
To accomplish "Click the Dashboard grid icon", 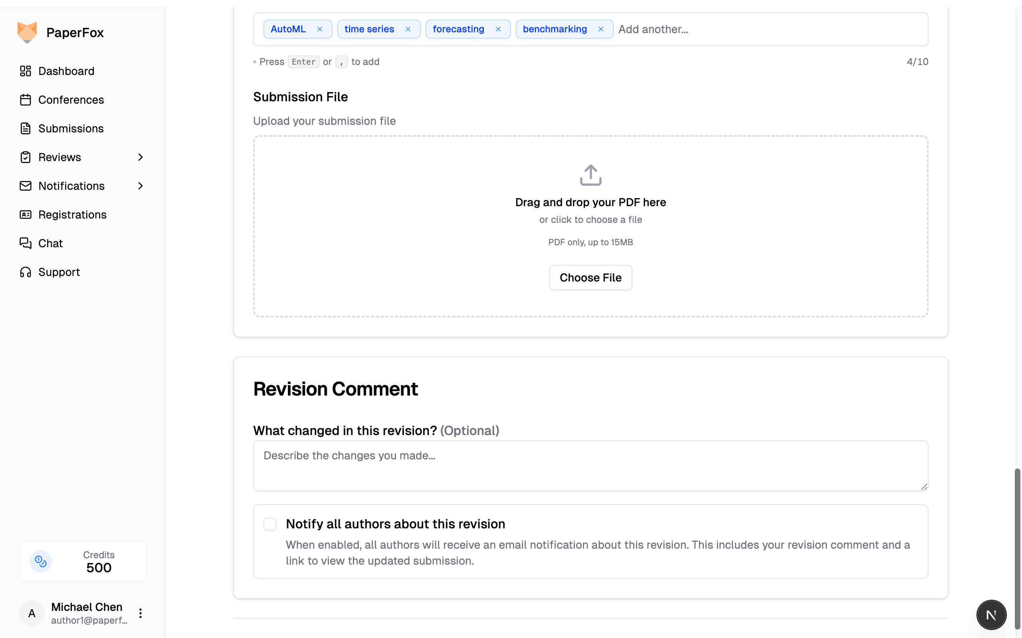I will [25, 71].
